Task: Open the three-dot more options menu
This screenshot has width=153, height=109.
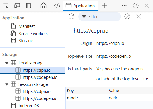Action: (x=124, y=6)
